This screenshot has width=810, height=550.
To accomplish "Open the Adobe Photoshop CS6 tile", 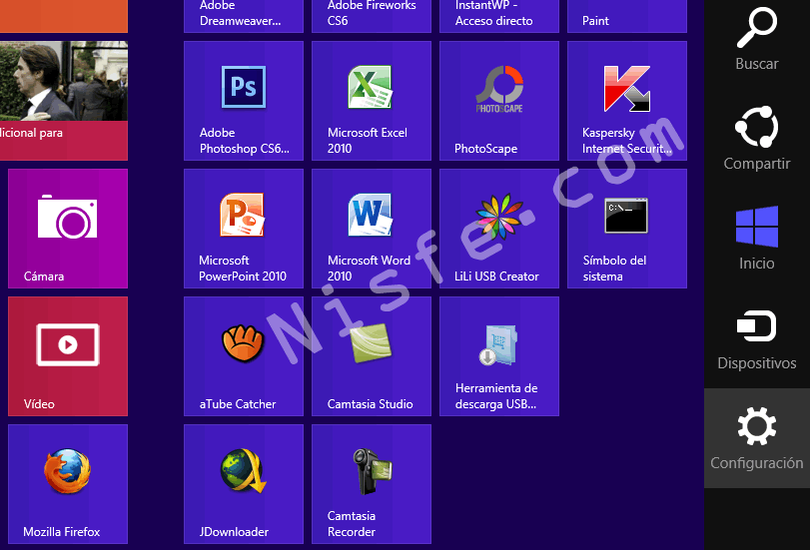I will (x=244, y=101).
